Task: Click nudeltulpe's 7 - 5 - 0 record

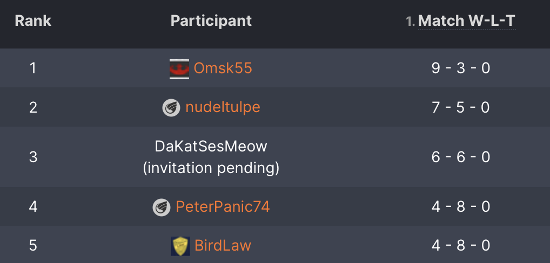Action: [460, 107]
